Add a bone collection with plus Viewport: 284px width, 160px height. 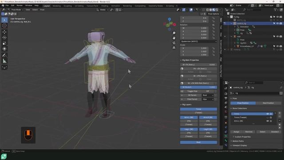[280, 113]
